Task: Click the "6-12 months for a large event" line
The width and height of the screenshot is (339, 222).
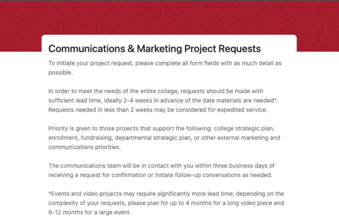Action: (95, 212)
